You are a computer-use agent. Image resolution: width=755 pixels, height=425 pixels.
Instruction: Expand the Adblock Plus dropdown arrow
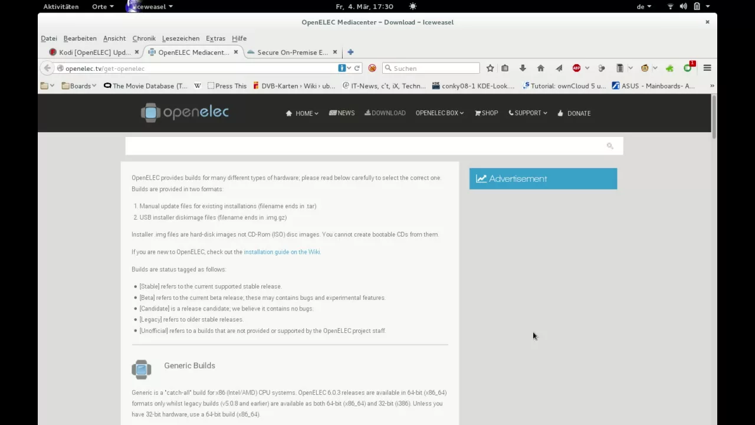coord(587,68)
